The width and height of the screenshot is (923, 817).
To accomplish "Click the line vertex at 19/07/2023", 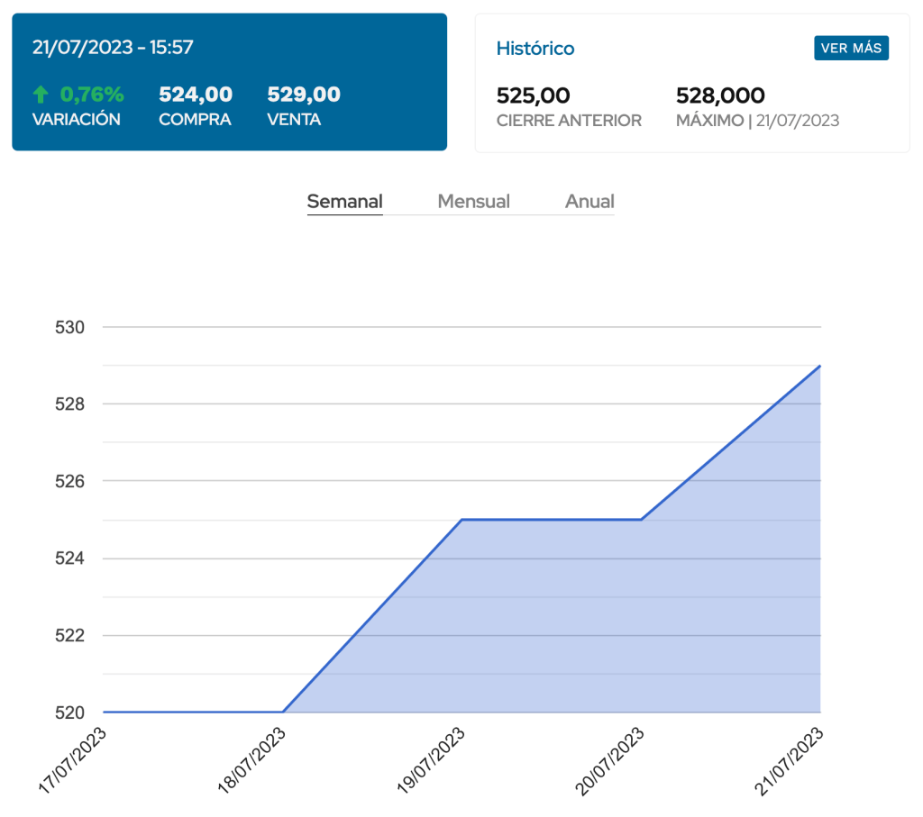I will pos(461,520).
